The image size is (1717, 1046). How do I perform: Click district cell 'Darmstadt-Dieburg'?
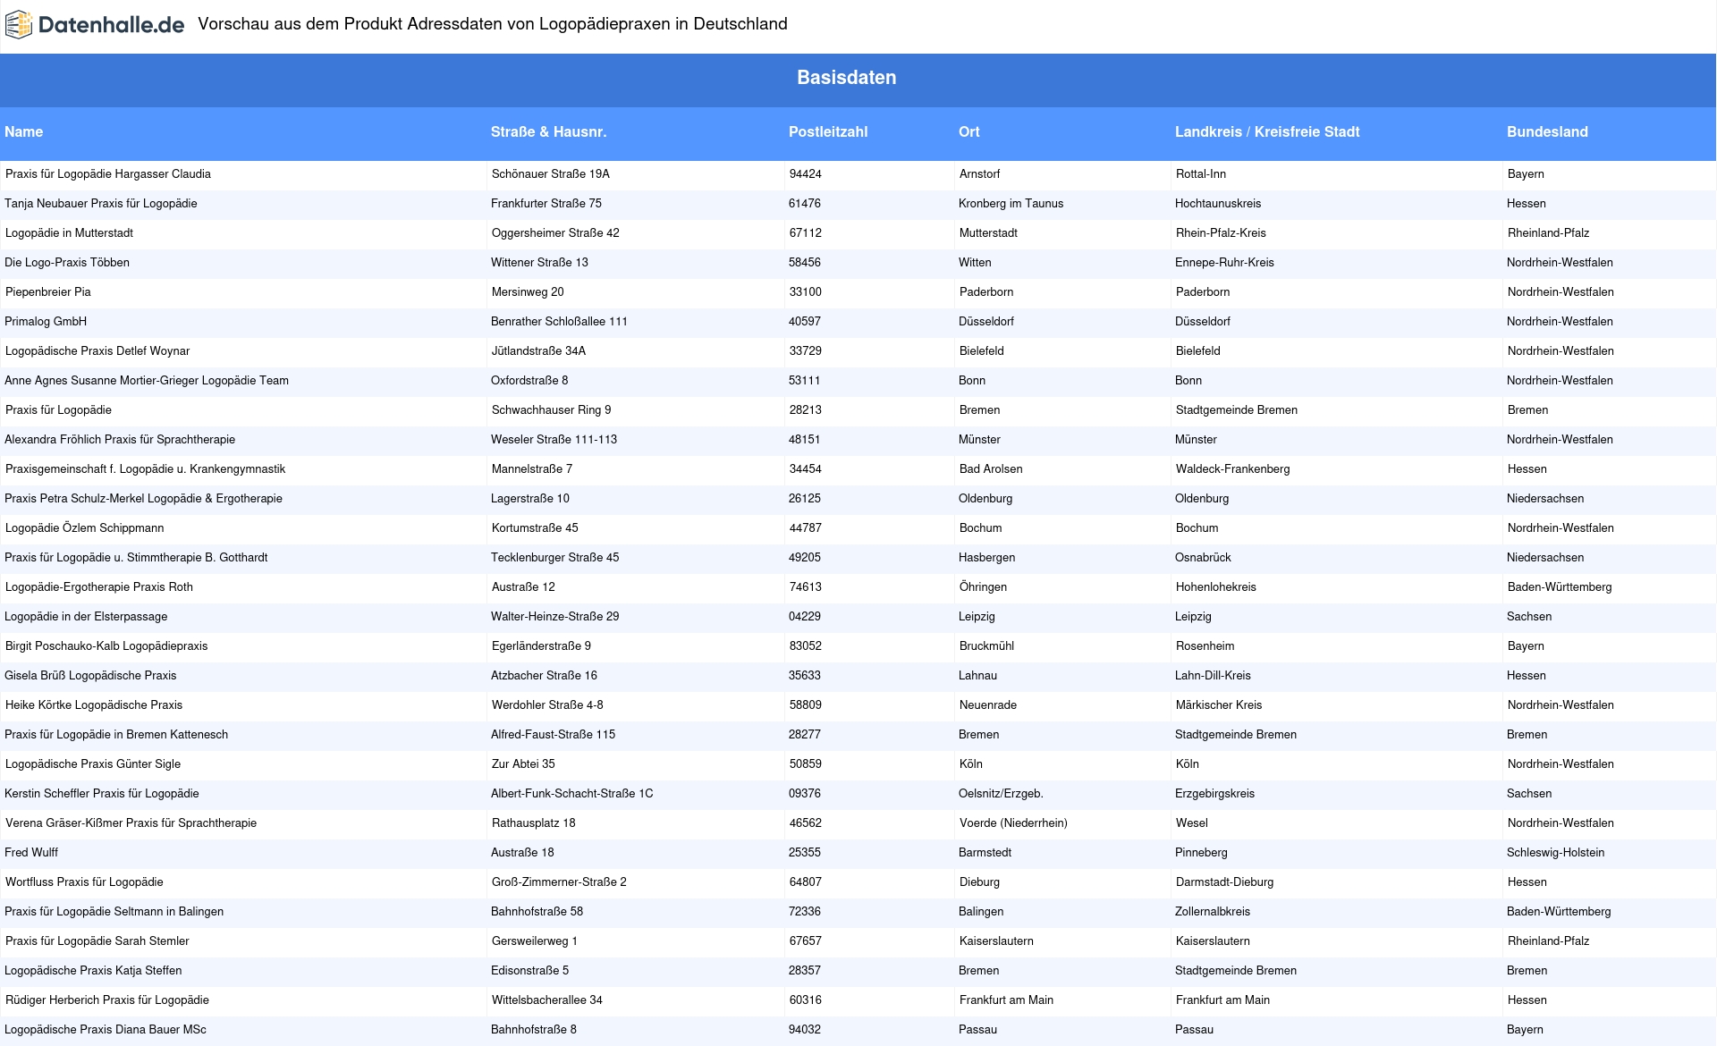point(1225,882)
